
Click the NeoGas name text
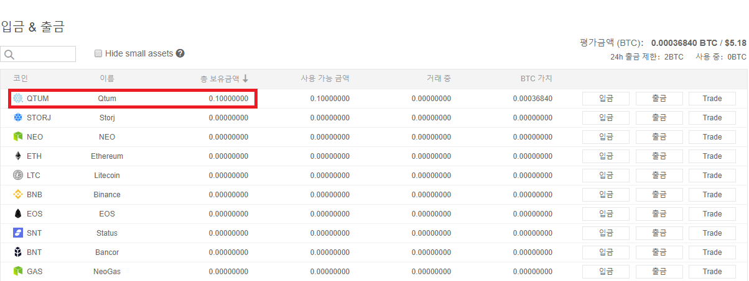pos(107,272)
